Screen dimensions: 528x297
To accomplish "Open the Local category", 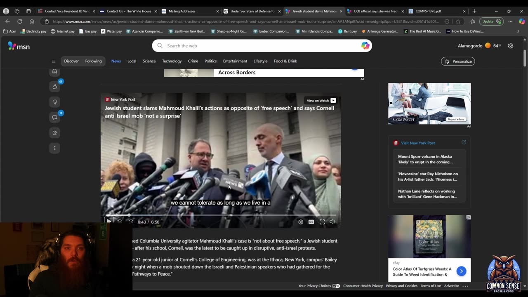I will [132, 61].
